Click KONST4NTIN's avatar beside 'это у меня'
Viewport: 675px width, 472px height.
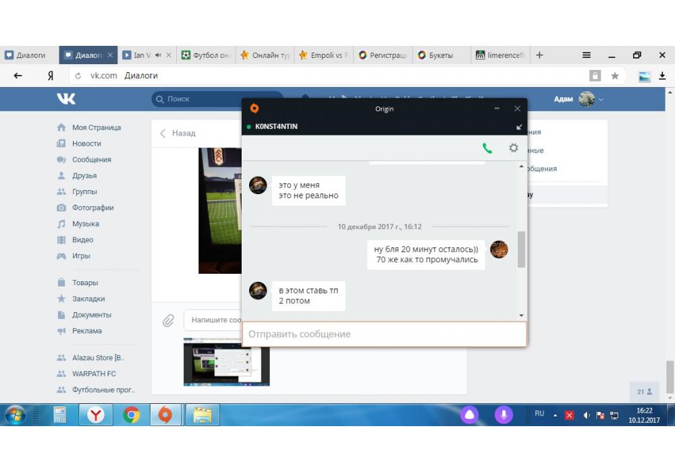point(258,185)
